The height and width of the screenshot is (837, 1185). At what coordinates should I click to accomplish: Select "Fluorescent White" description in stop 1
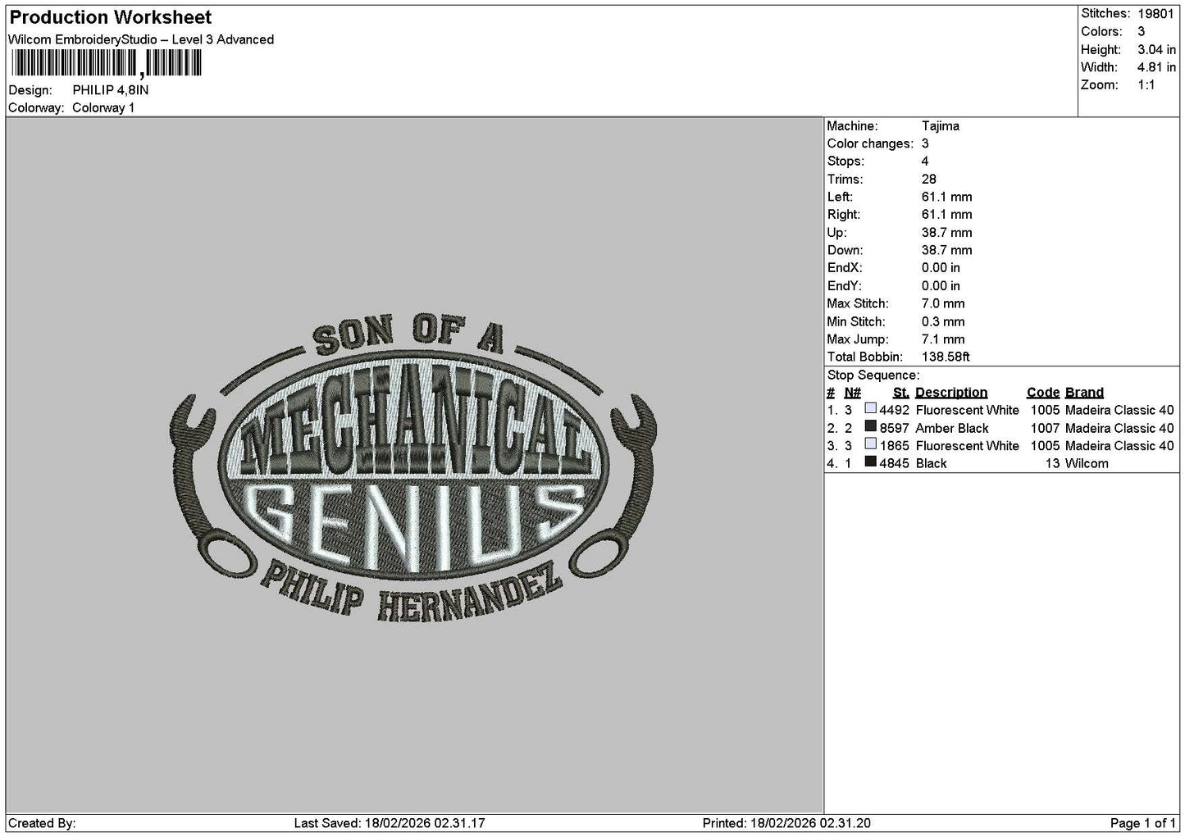[x=968, y=410]
